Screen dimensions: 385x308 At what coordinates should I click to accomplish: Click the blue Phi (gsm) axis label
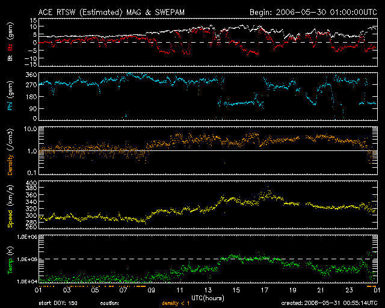[10, 97]
